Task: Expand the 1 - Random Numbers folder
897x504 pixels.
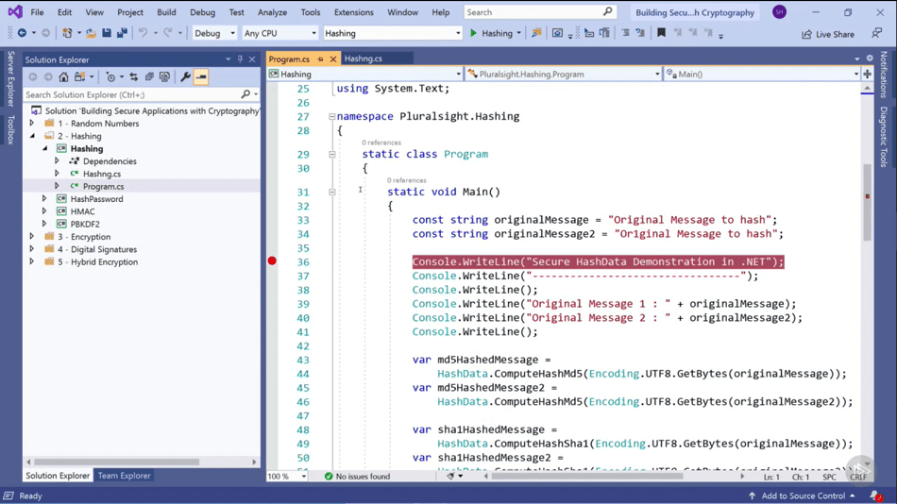Action: (32, 123)
